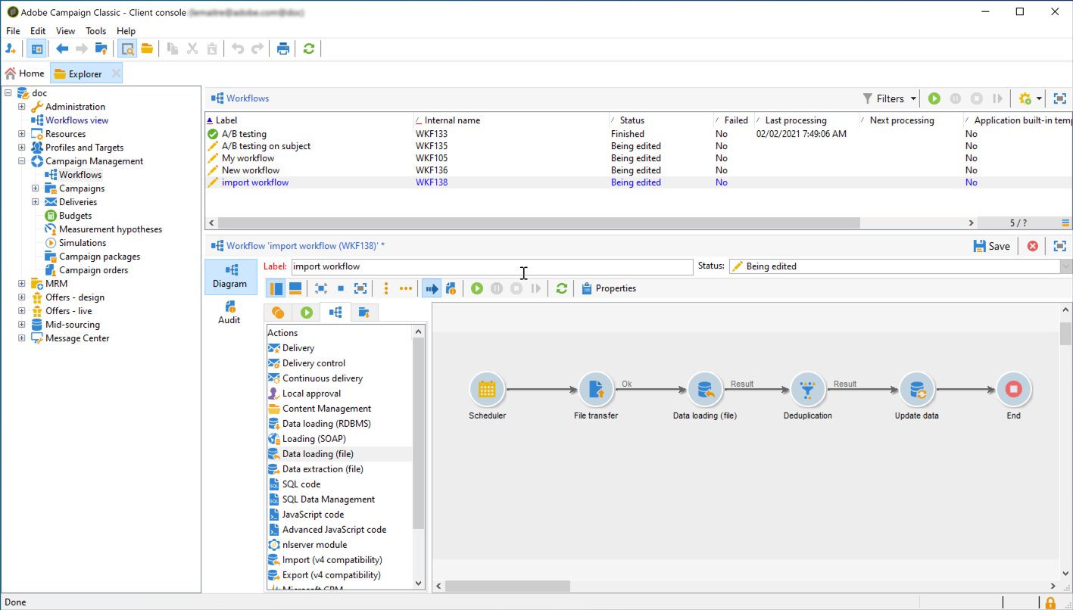Screen dimensions: 1073x610
Task: Select the File transfer activity node
Action: 596,390
